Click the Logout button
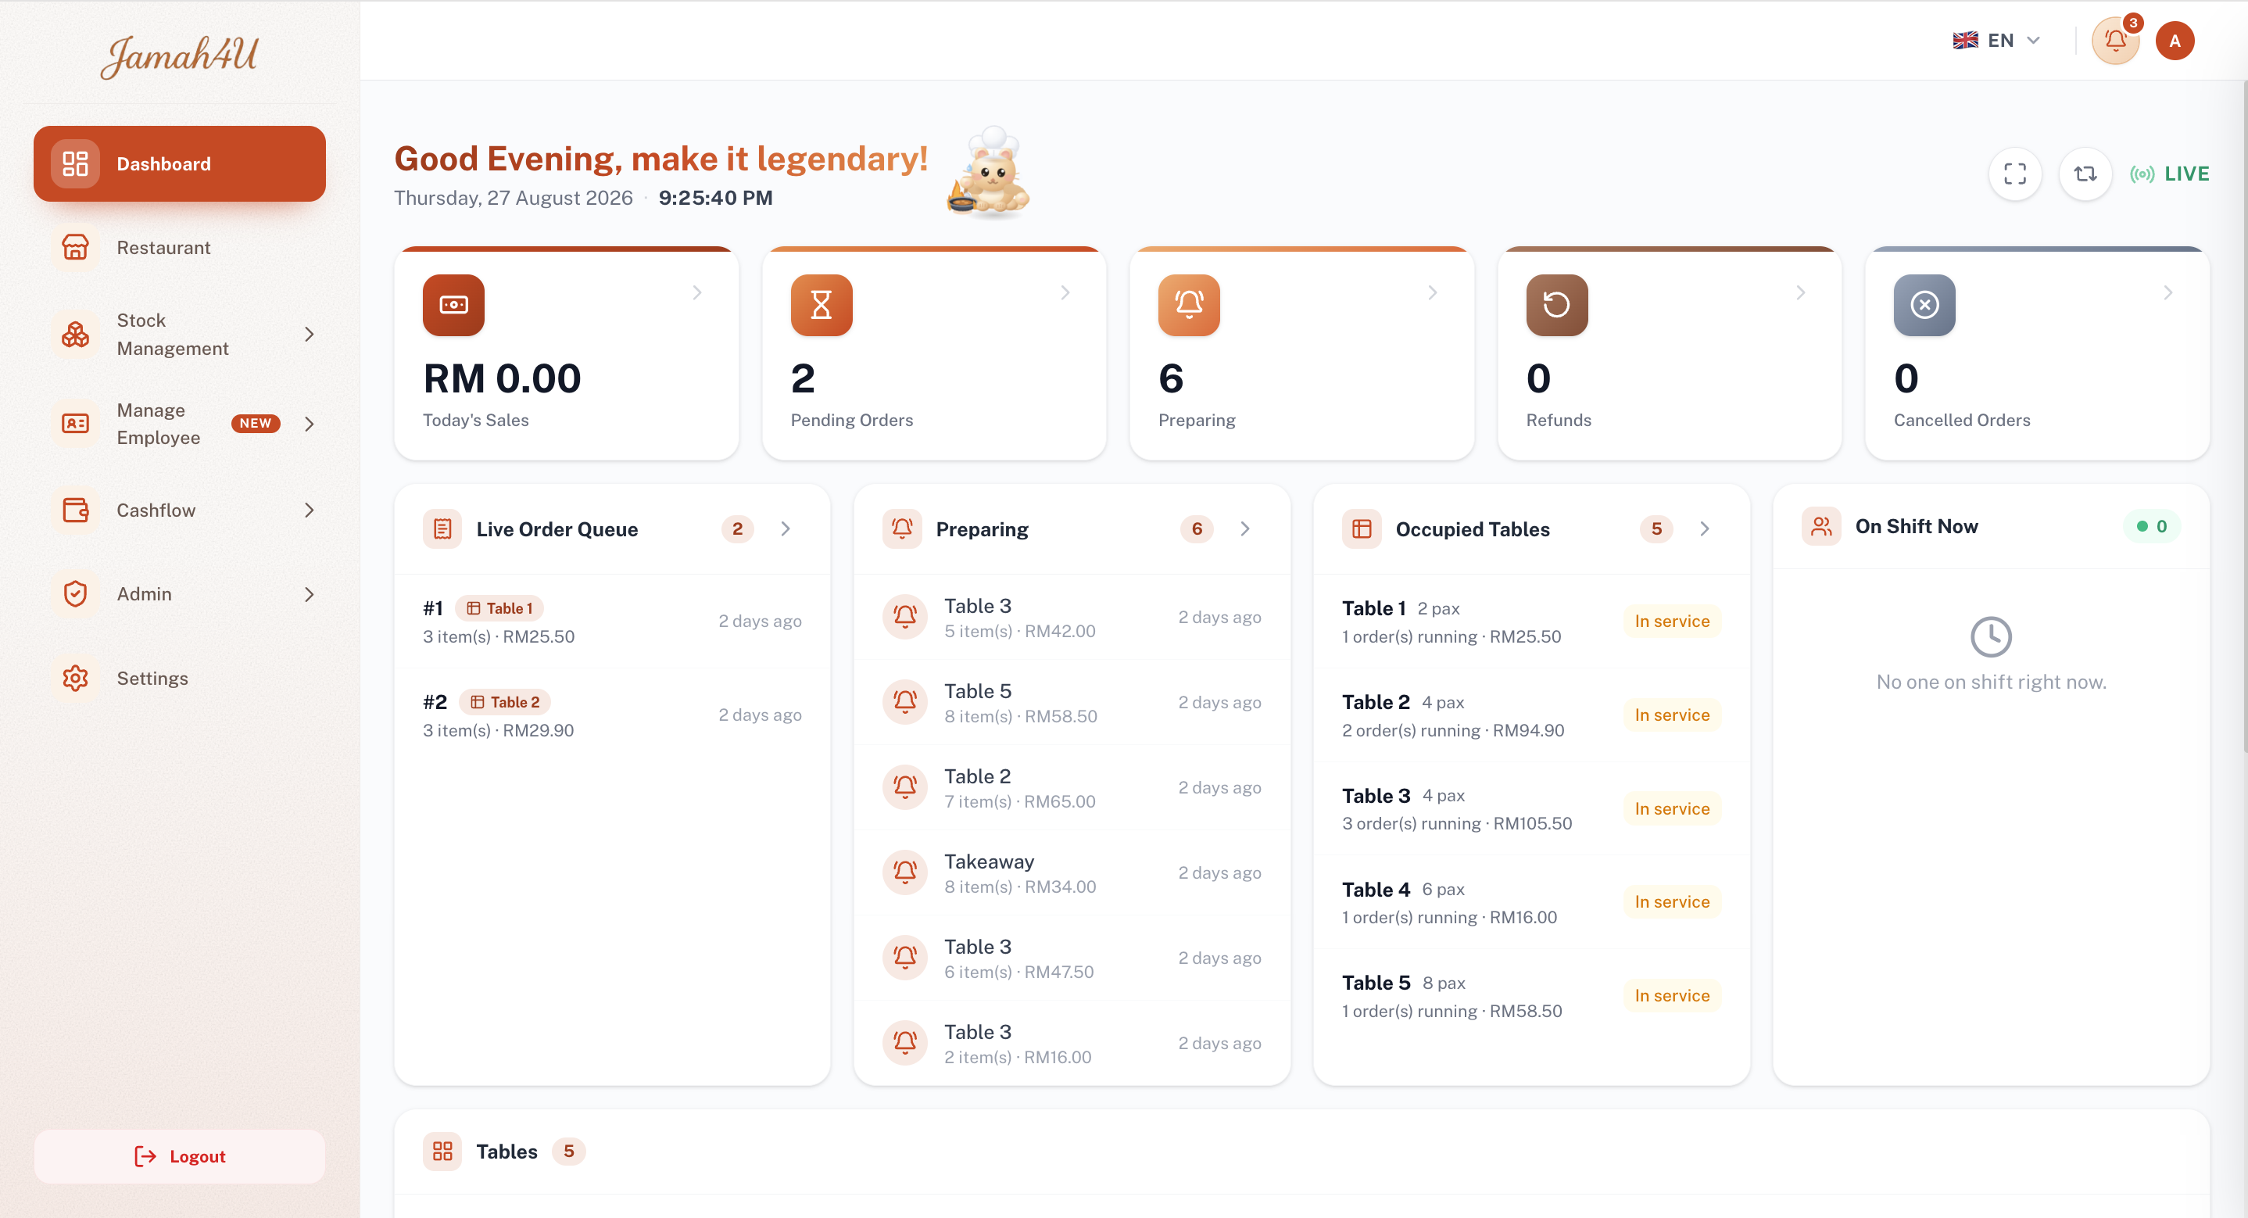Screen dimensions: 2248x1218 click(x=179, y=1156)
